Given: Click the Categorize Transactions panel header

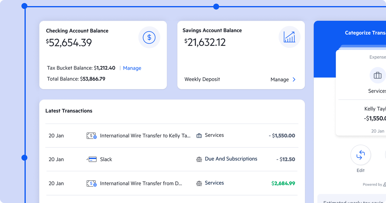Looking at the screenshot, I should click(x=365, y=33).
